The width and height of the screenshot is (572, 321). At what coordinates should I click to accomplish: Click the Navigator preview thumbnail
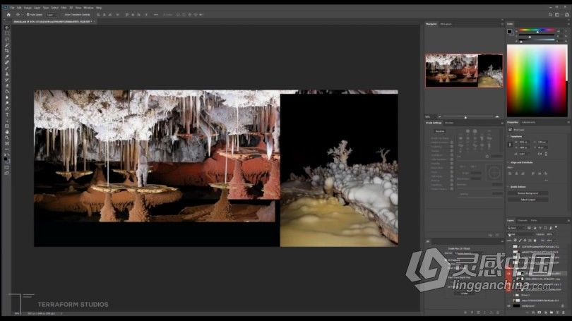point(463,71)
